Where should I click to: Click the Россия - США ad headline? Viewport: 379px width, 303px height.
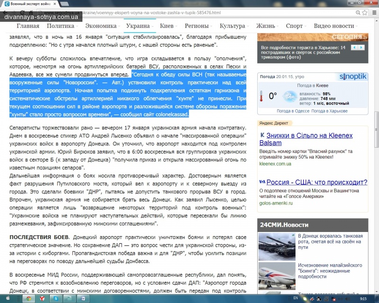click(316, 182)
